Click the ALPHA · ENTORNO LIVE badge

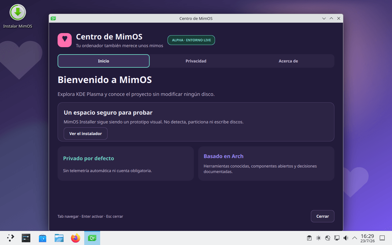pos(191,40)
